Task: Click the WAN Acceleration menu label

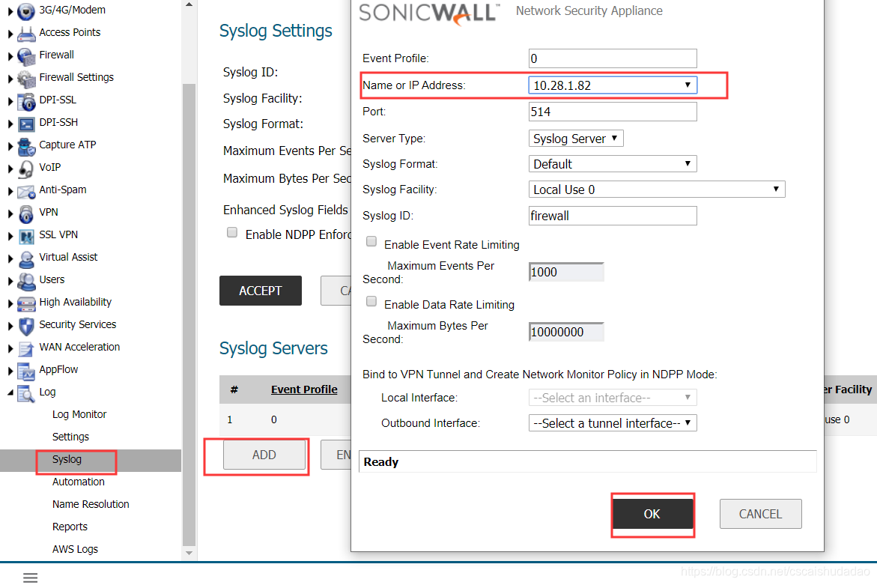Action: [x=79, y=347]
